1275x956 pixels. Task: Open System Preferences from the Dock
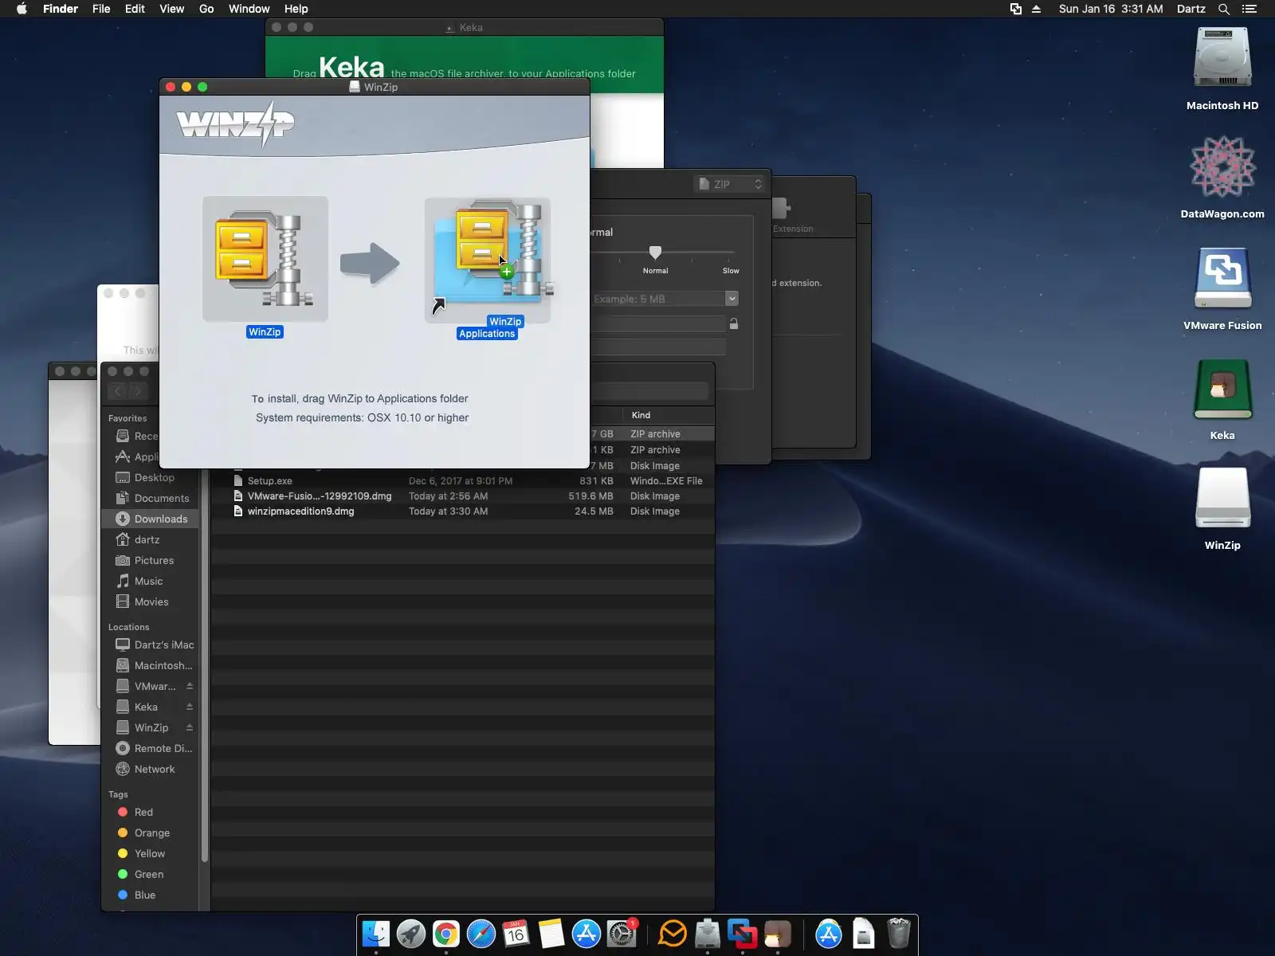tap(622, 934)
